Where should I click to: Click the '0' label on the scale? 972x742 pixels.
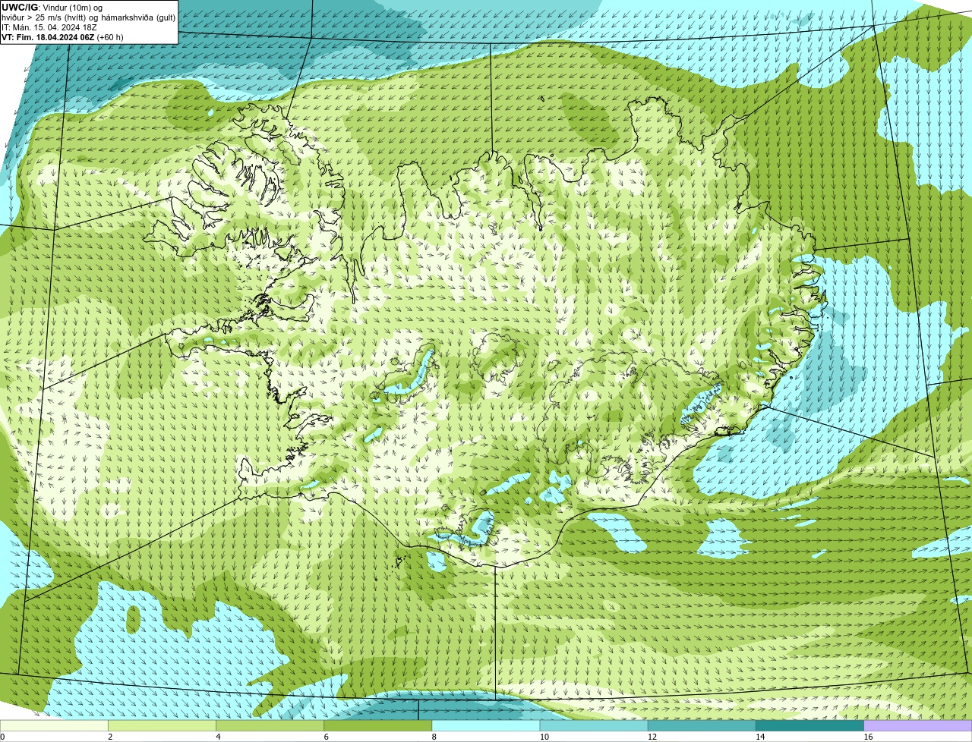pos(2,737)
